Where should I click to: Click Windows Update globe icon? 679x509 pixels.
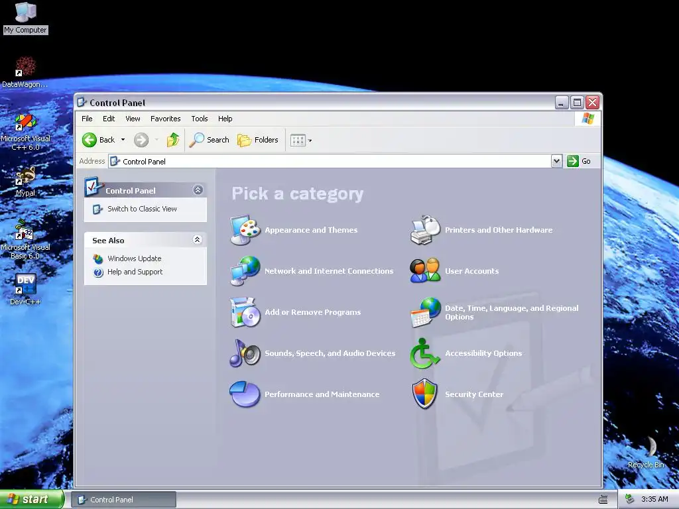(98, 259)
